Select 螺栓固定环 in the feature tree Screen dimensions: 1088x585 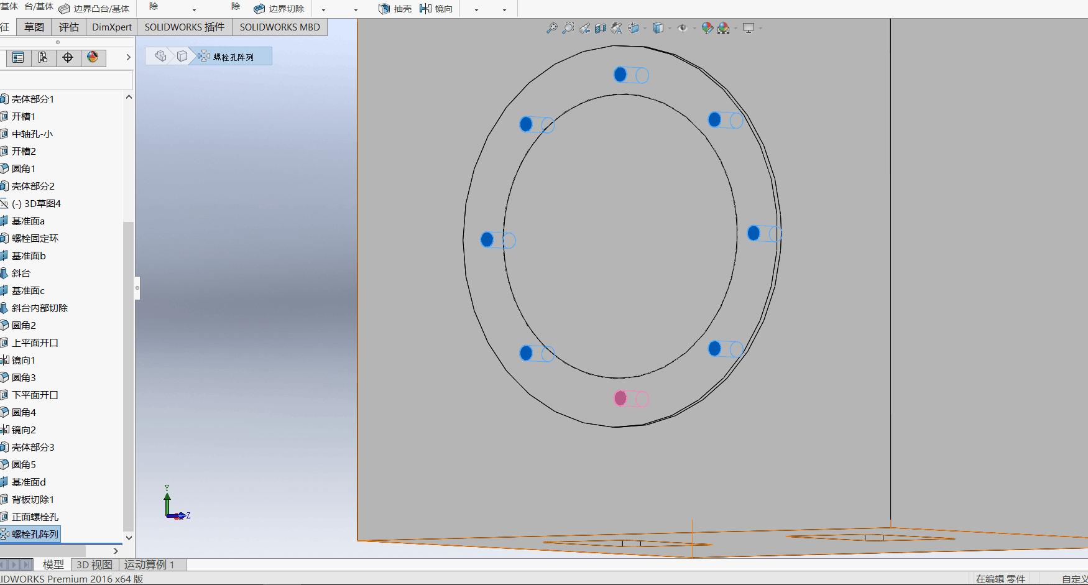coord(35,238)
